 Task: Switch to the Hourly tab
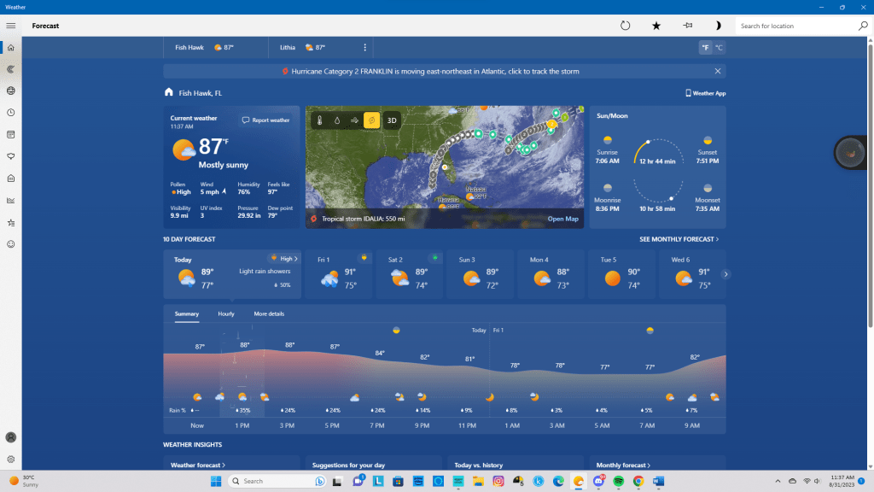click(226, 314)
